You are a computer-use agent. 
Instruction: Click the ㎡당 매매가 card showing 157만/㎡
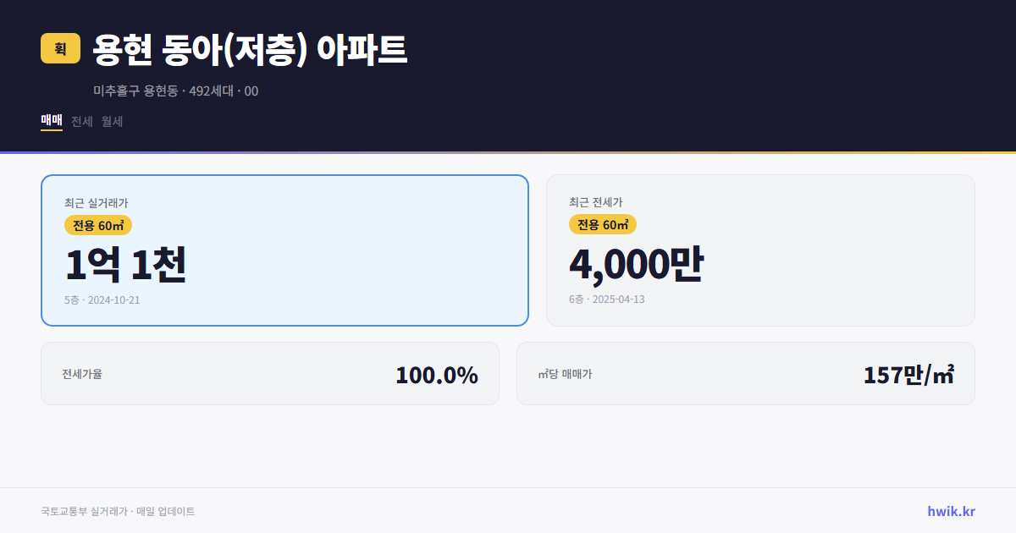coord(745,373)
